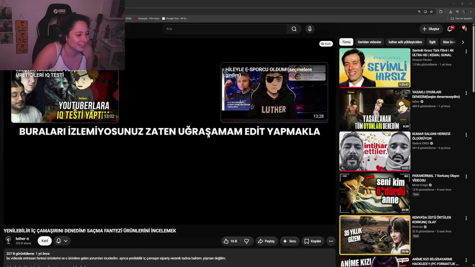Open Sevimli Hırsız video thumbnail
Image resolution: width=475 pixels, height=267 pixels.
375,68
